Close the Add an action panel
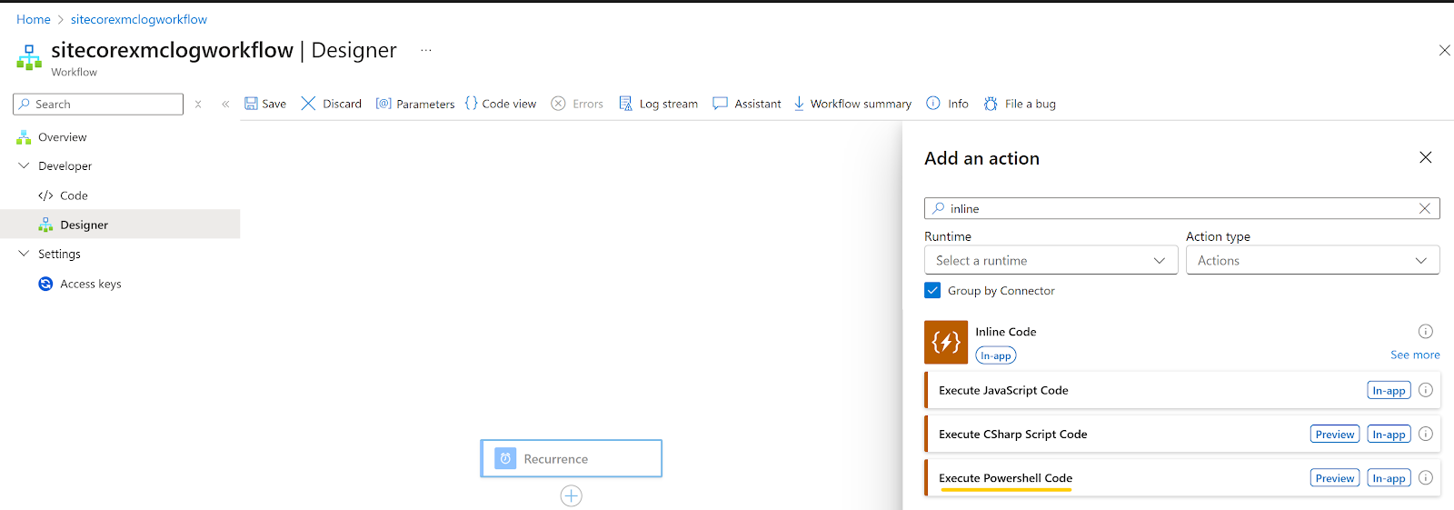 click(x=1426, y=157)
